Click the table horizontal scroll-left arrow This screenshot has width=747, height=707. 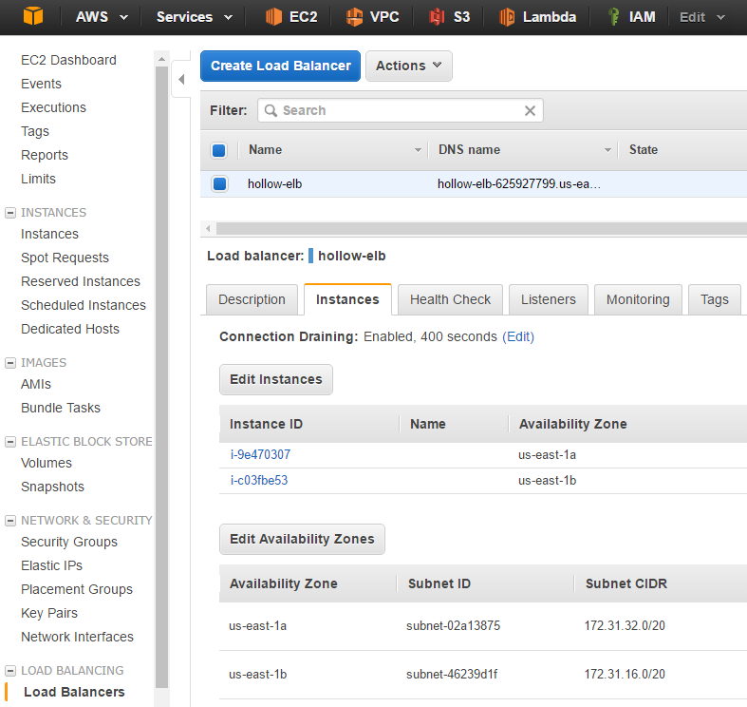click(x=208, y=228)
